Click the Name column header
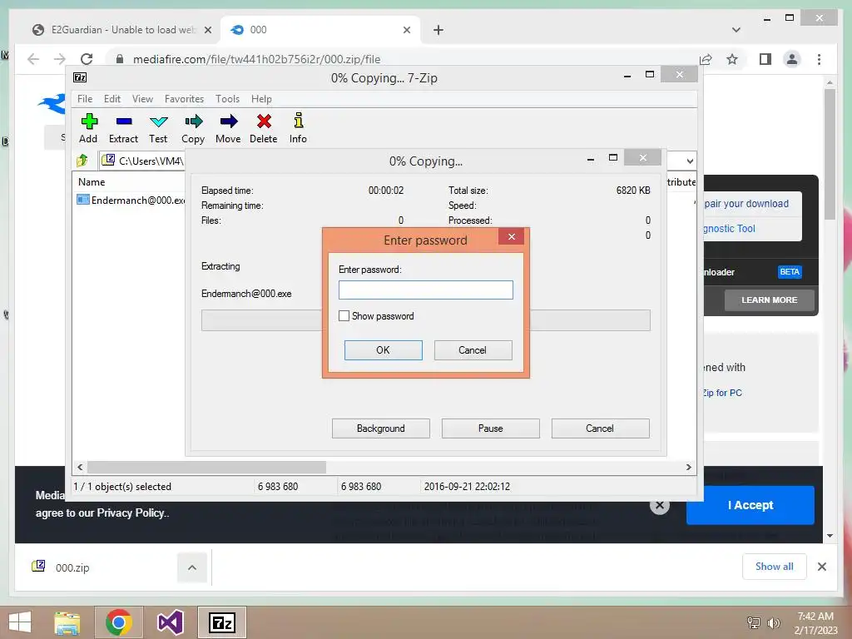Viewport: 852px width, 639px height. [92, 182]
